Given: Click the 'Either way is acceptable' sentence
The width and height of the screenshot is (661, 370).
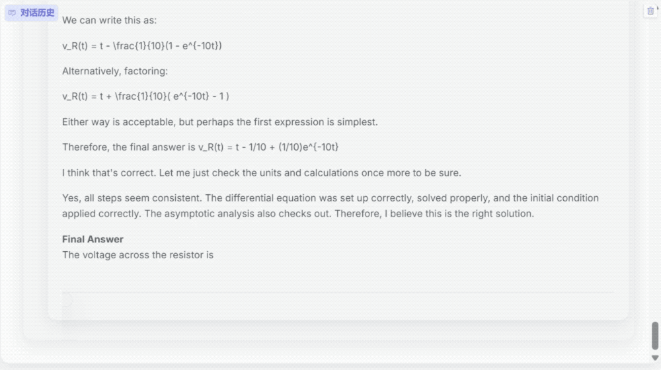Looking at the screenshot, I should [x=219, y=122].
